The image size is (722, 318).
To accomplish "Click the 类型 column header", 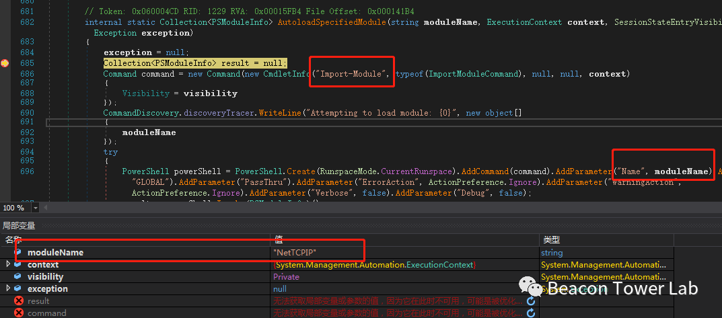I will (x=550, y=239).
